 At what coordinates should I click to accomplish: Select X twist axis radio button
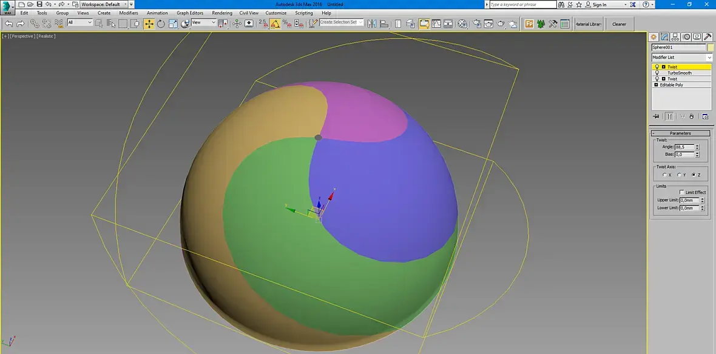pyautogui.click(x=664, y=175)
